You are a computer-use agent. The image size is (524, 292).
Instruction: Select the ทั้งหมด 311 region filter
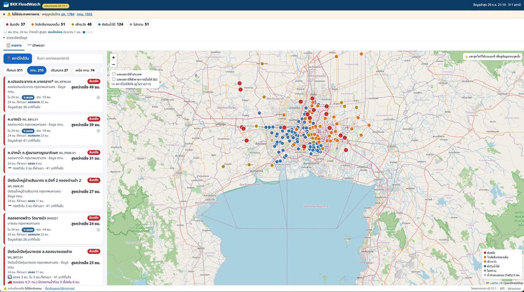pyautogui.click(x=14, y=70)
